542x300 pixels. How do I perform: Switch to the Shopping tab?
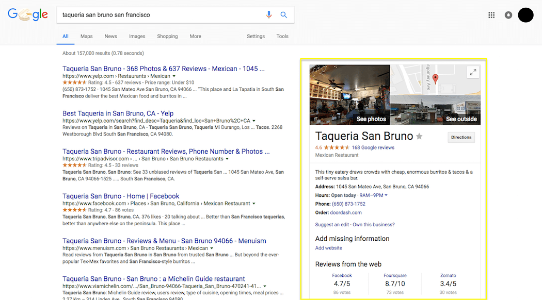167,36
